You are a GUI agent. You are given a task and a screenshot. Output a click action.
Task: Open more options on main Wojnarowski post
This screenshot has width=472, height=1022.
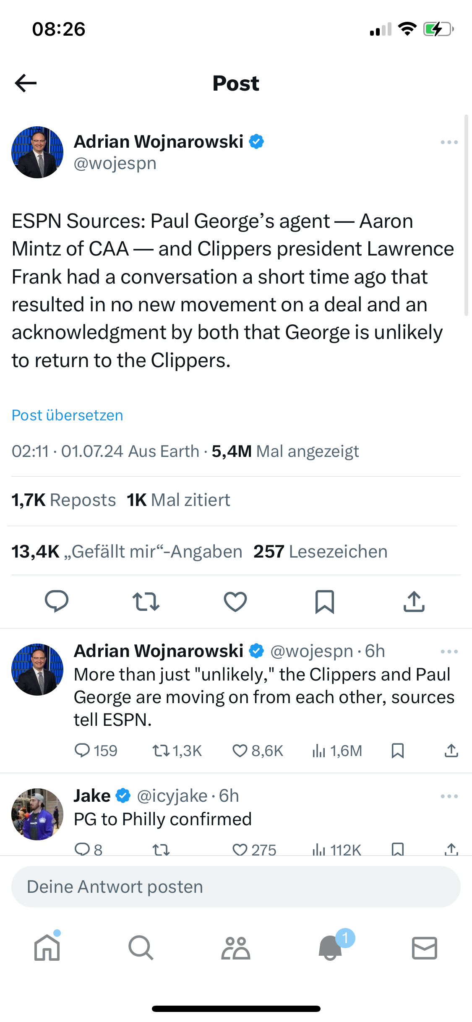pos(449,142)
